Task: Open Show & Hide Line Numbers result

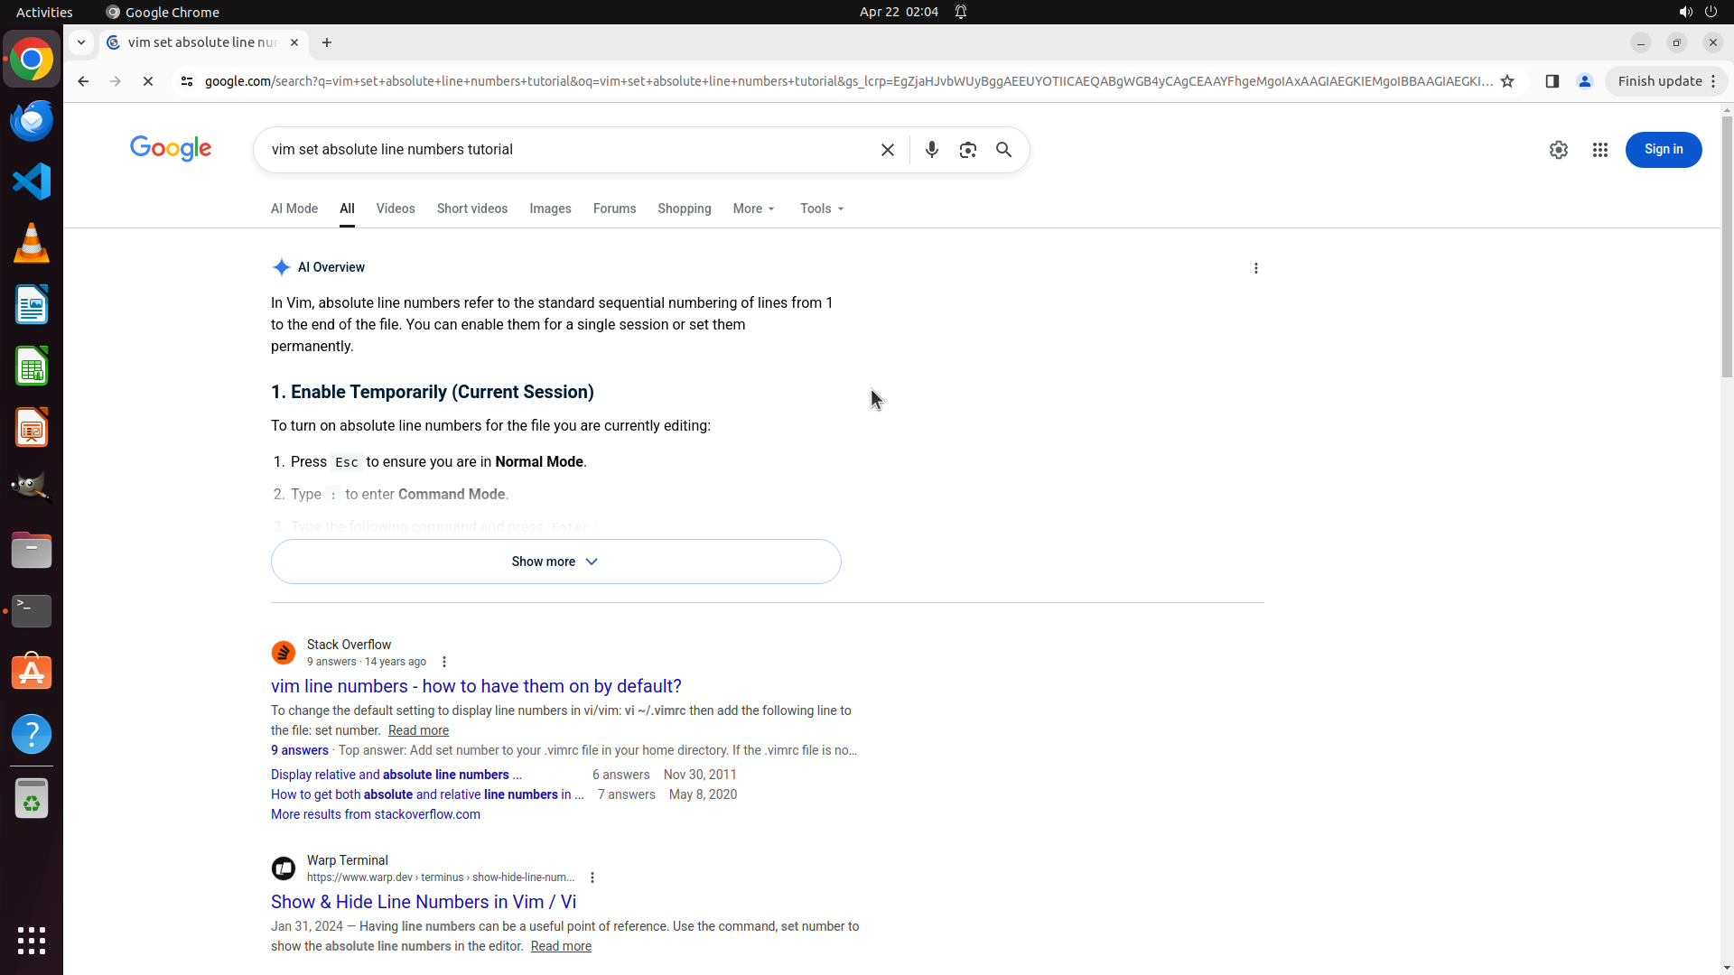Action: (x=423, y=902)
